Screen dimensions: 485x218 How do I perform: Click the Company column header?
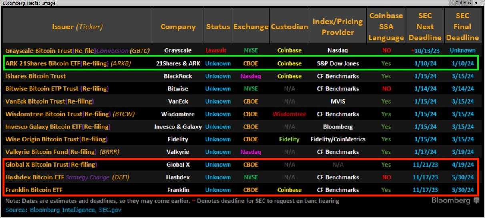[x=178, y=27]
